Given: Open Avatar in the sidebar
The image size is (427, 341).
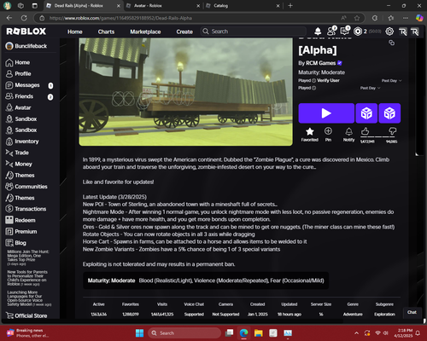Looking at the screenshot, I should point(18,107).
